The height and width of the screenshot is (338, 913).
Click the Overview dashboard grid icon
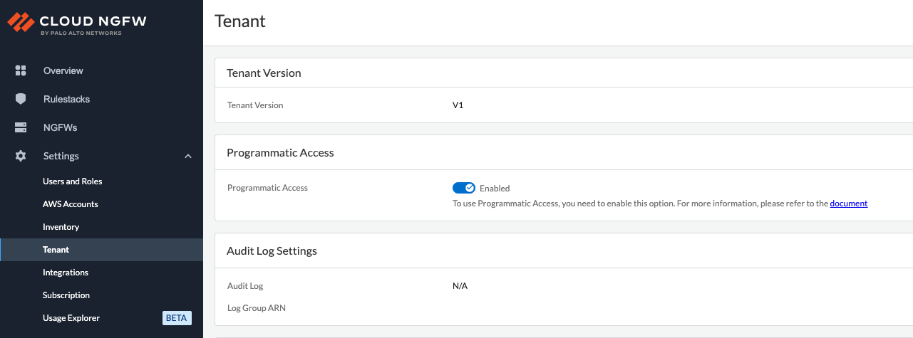point(21,70)
